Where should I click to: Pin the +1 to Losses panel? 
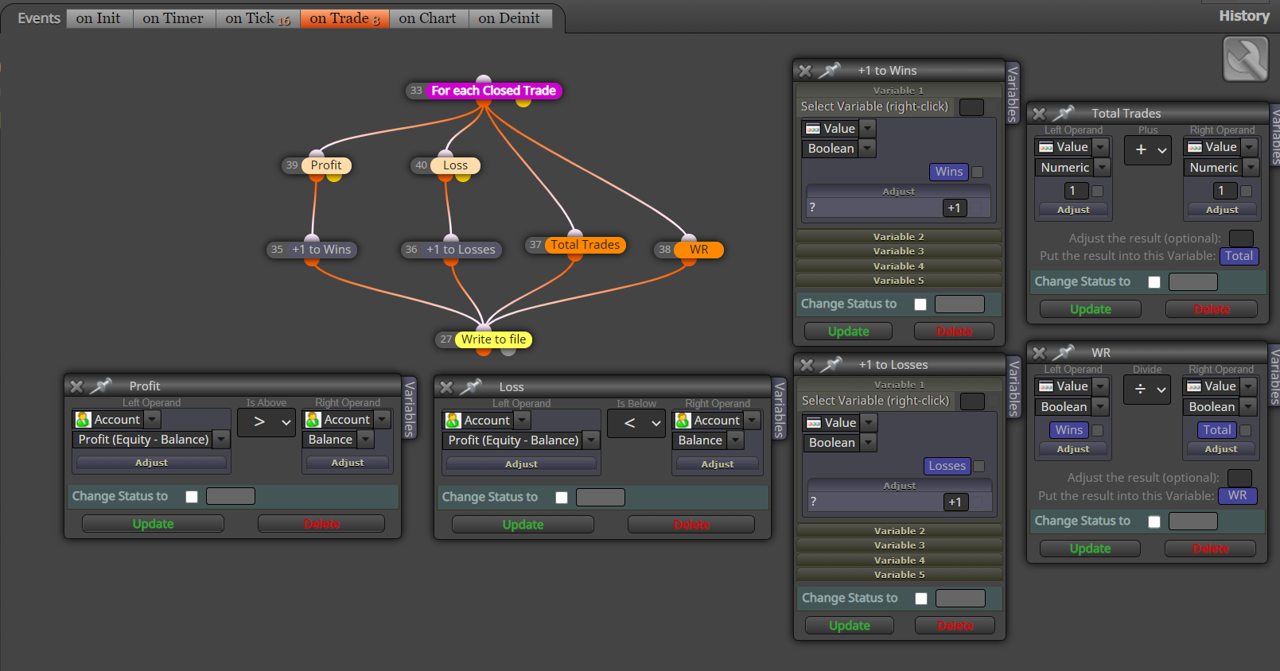click(831, 364)
